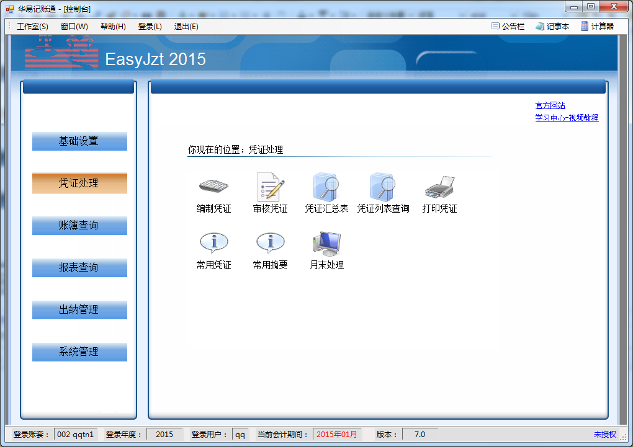This screenshot has width=633, height=447.
Task: Click the 当前会计期间 field showing 2015年01月
Action: pyautogui.click(x=337, y=435)
